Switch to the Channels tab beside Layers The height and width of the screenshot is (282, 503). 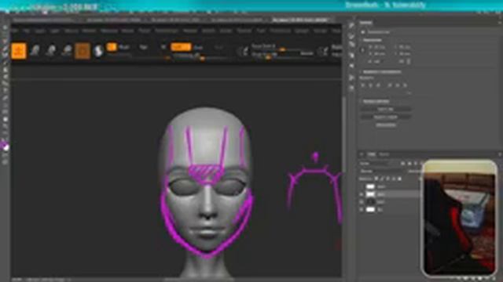[x=384, y=154]
